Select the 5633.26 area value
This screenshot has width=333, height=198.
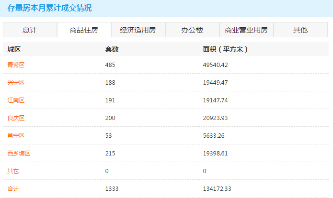[x=213, y=136]
